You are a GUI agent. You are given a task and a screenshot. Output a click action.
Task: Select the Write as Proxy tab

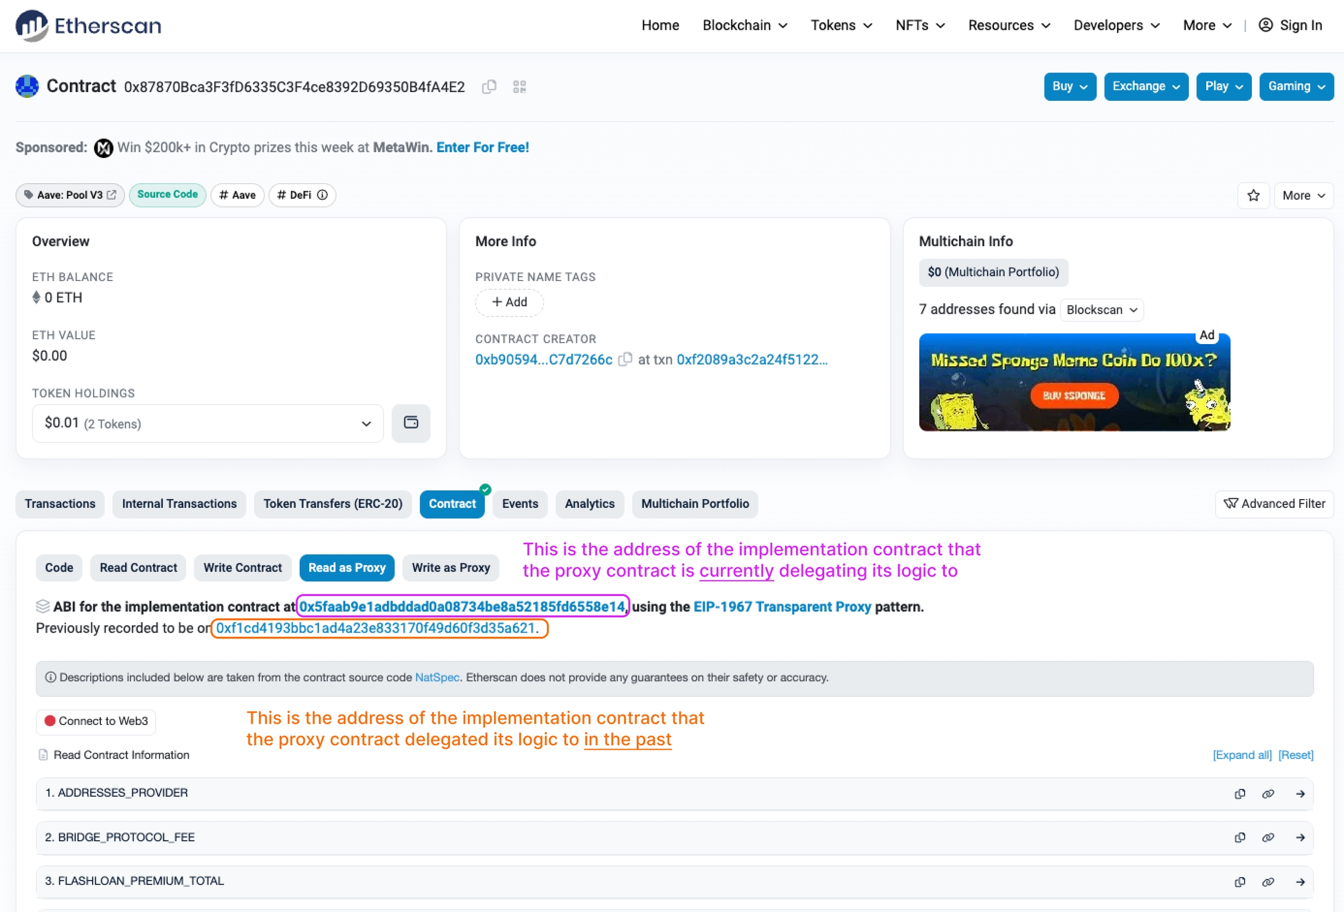450,567
